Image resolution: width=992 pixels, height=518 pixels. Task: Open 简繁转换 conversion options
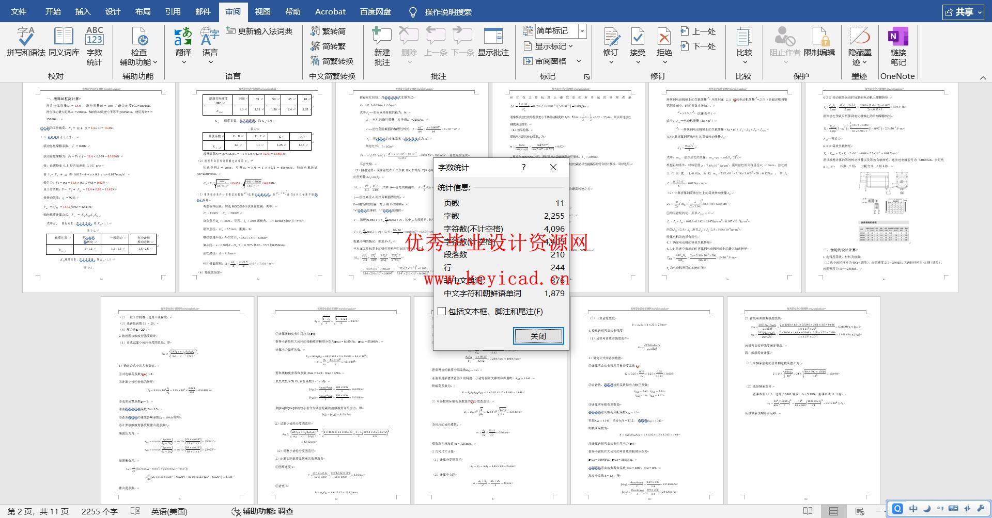point(332,61)
